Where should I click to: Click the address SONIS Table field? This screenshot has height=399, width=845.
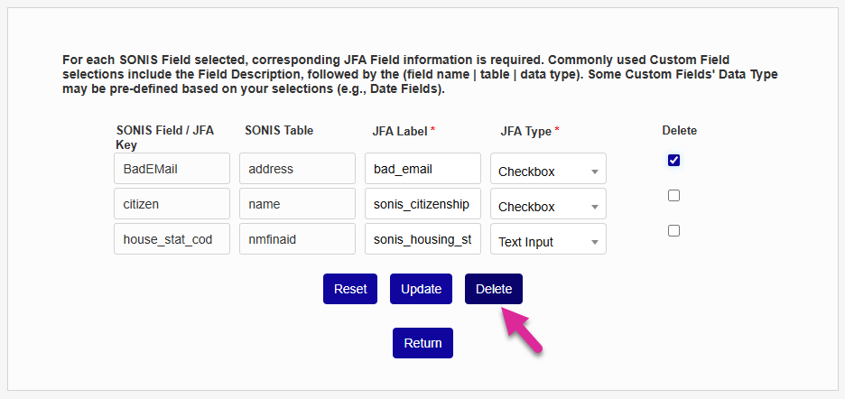(297, 169)
